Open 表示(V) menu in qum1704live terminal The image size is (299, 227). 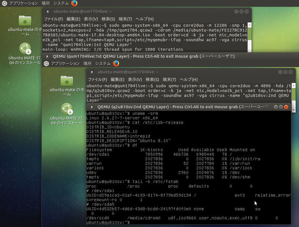coord(135,80)
